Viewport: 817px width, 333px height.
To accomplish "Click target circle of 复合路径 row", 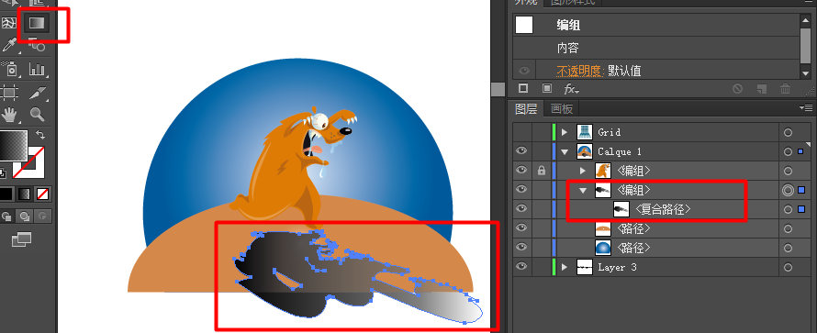I will 788,209.
